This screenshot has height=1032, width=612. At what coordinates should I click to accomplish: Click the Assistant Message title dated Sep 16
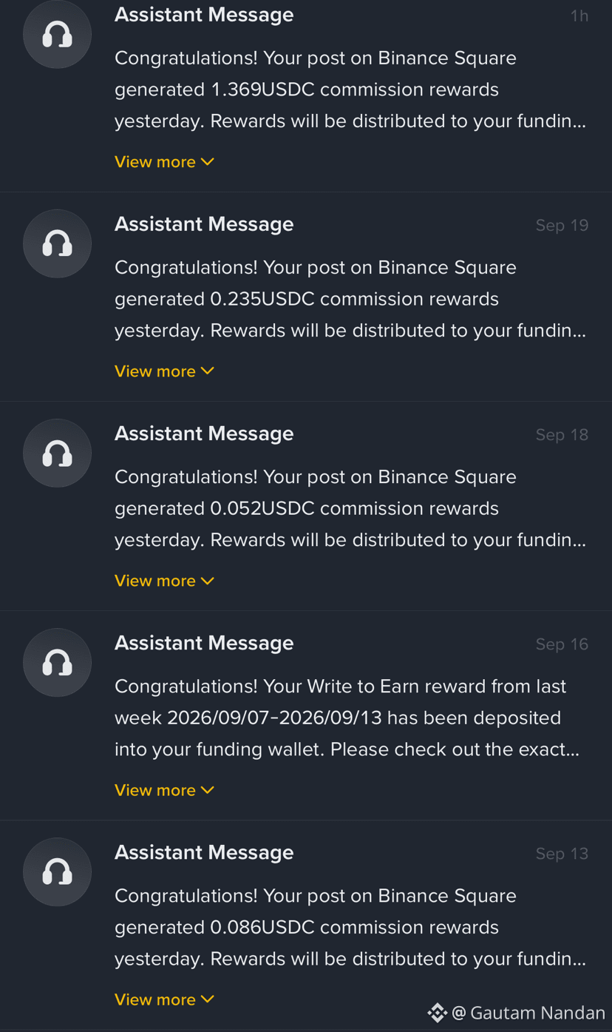[x=204, y=643]
